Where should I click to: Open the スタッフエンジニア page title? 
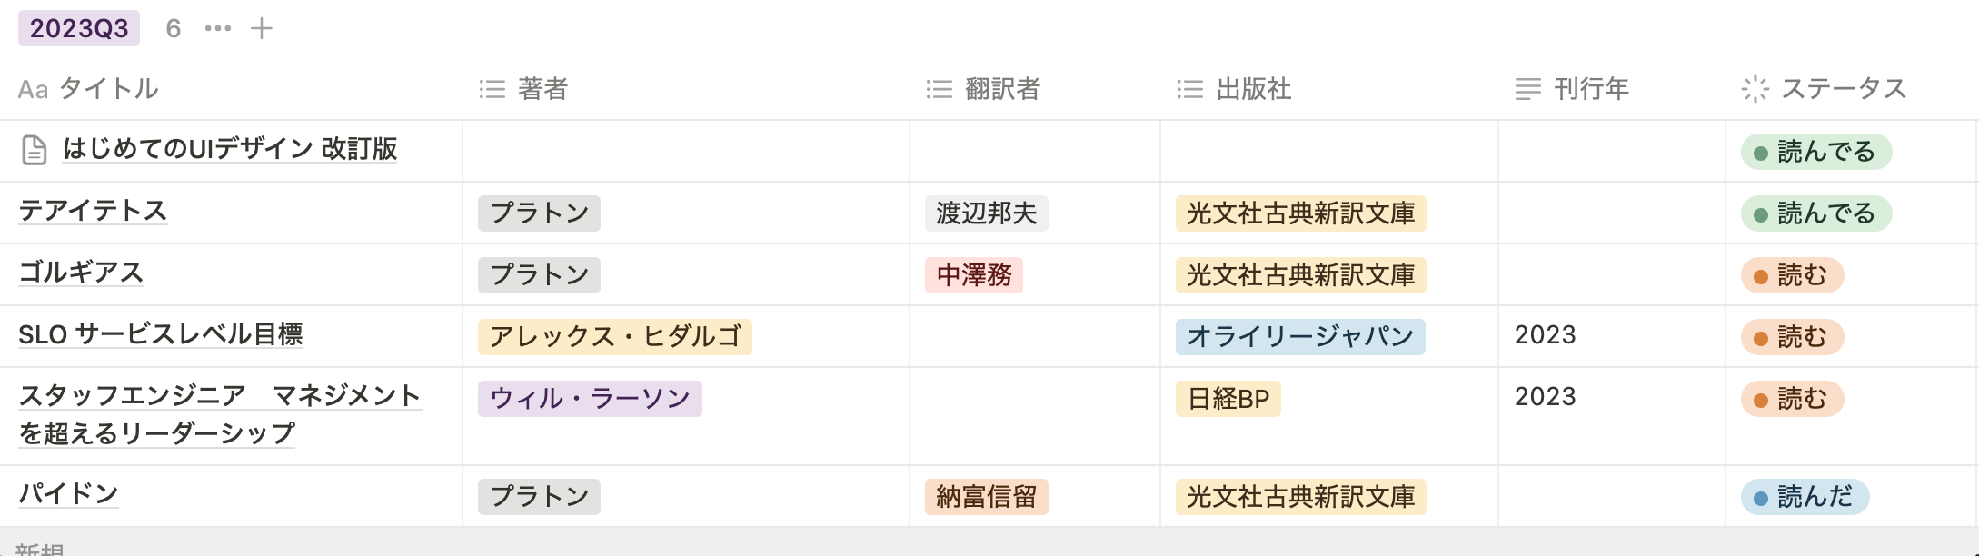click(x=220, y=396)
